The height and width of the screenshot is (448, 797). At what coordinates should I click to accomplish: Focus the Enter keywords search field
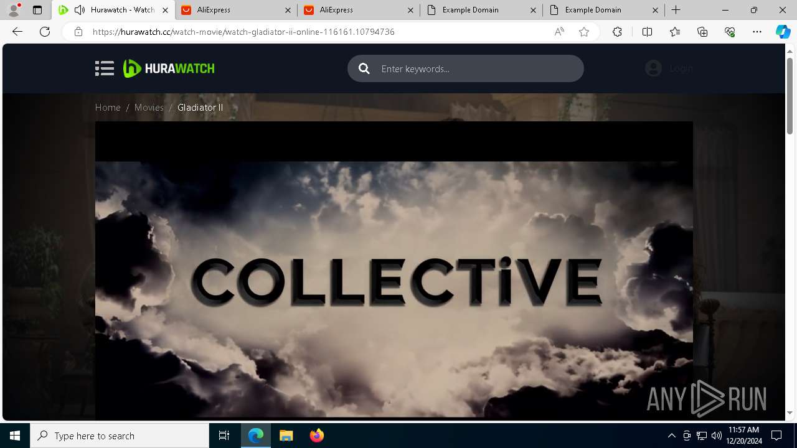[466, 68]
